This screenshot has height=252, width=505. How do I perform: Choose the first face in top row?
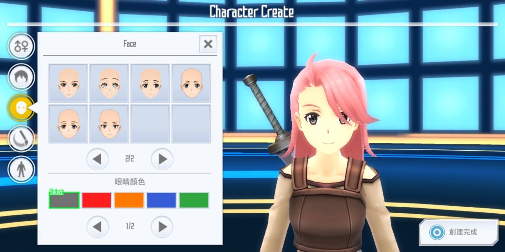tap(68, 83)
